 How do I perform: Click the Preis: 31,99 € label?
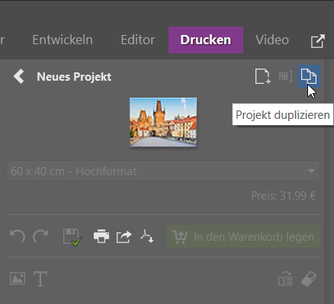284,196
